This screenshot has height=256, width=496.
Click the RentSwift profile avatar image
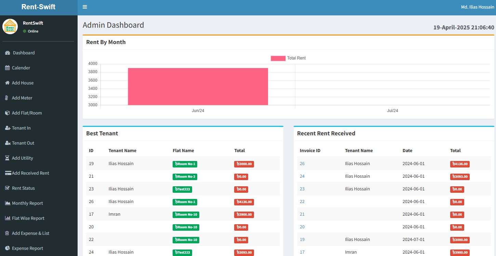point(10,26)
